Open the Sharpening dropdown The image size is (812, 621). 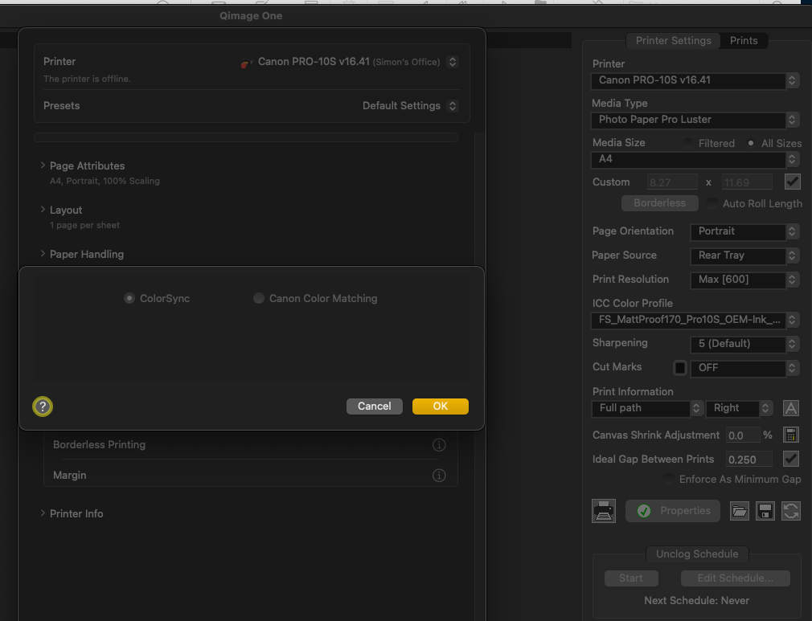[x=744, y=344]
